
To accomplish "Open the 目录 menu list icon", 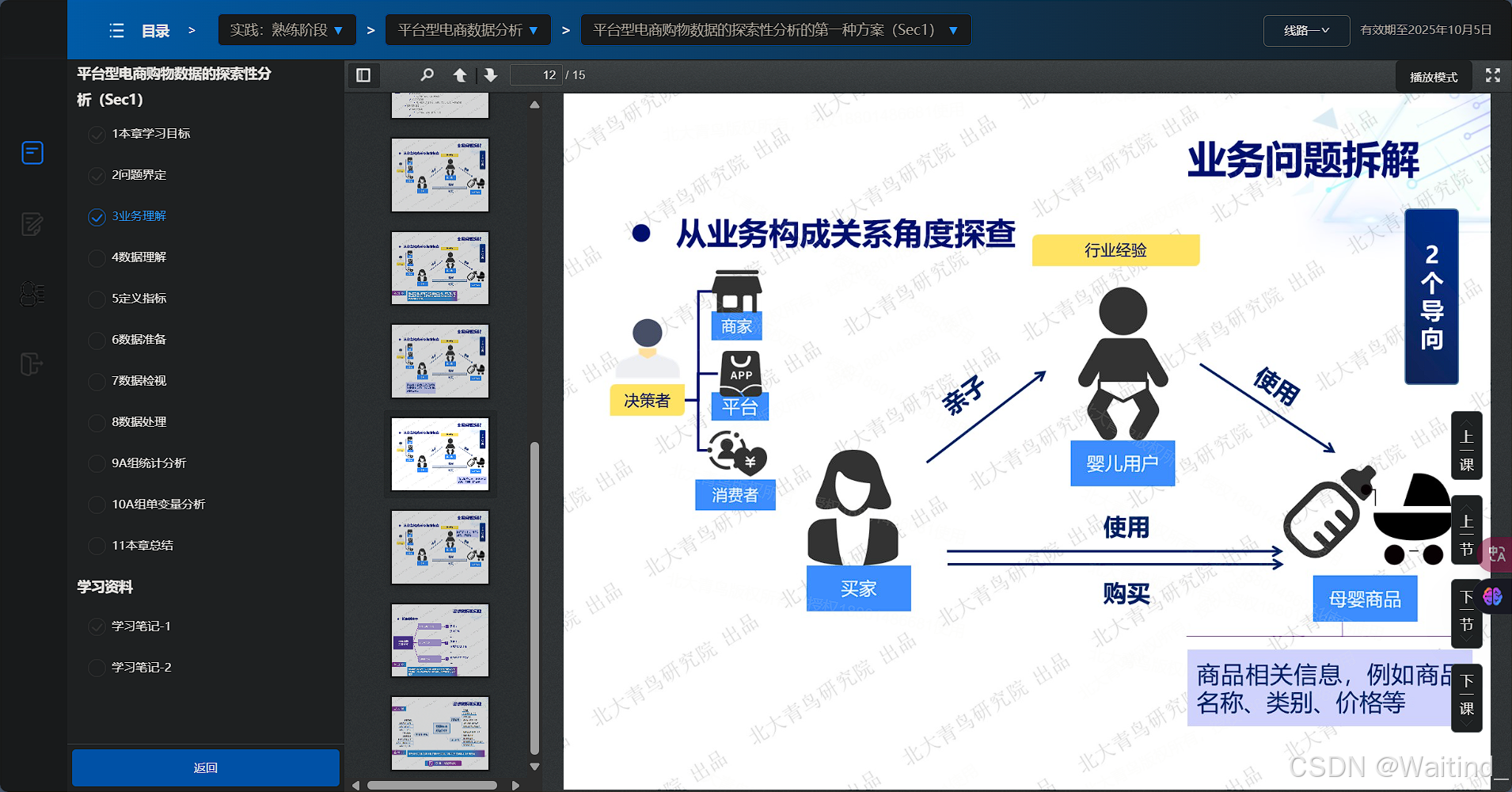I will click(116, 31).
